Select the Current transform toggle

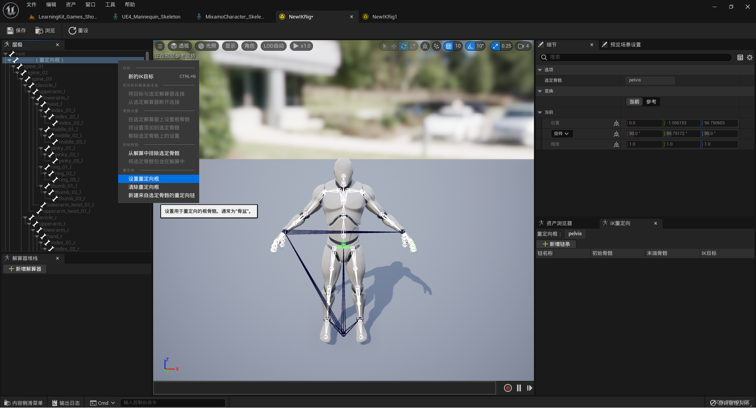click(634, 102)
